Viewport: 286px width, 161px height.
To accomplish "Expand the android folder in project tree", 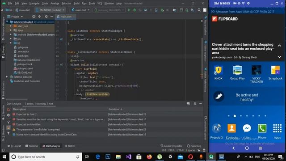I will point(11,34).
